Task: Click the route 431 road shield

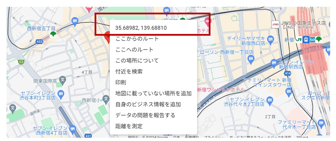Action: coord(88,136)
